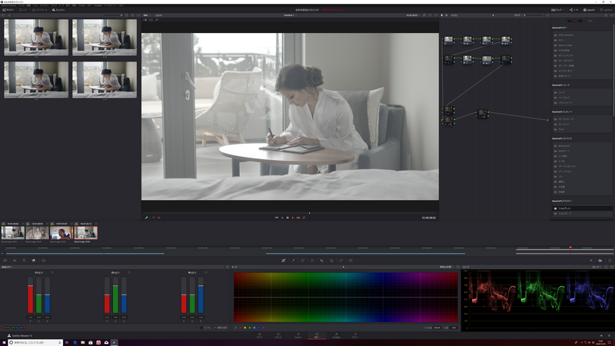The height and width of the screenshot is (346, 615).
Task: Open the Clips filter dropdown arrow
Action: pyautogui.click(x=563, y=10)
